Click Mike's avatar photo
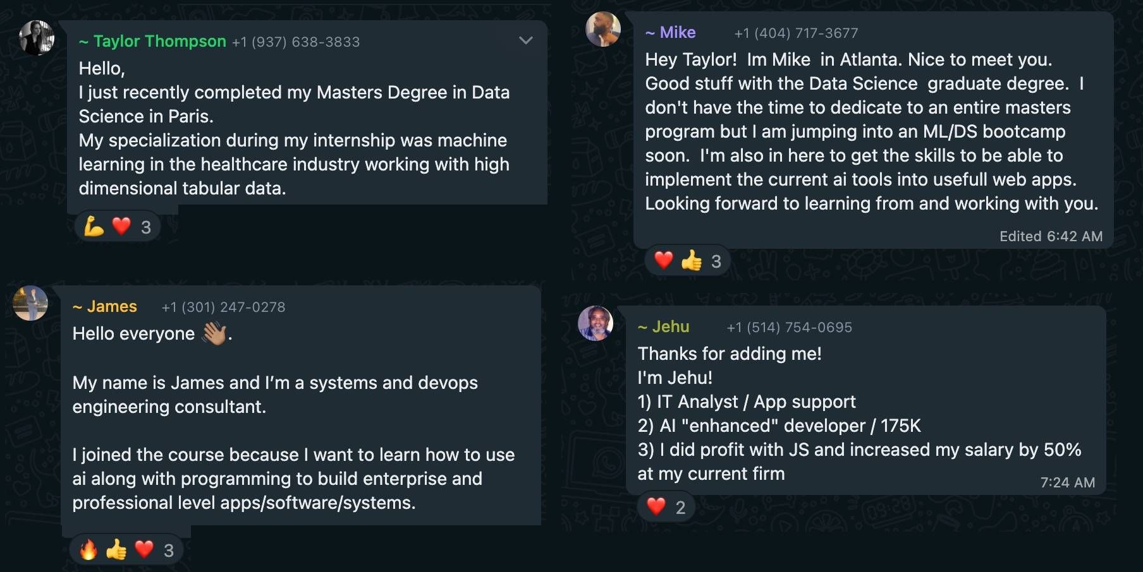Viewport: 1143px width, 572px height. pos(602,29)
